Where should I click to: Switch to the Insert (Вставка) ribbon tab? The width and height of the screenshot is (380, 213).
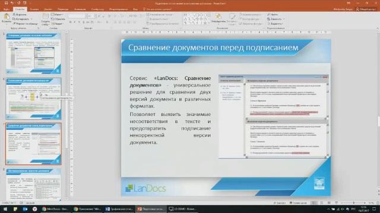34,9
